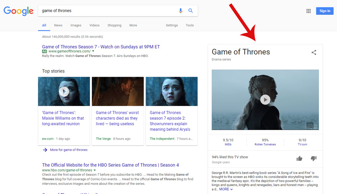Screen dimensions: 337x194
Task: Give thumbs up to this TV show
Action: 300,159
